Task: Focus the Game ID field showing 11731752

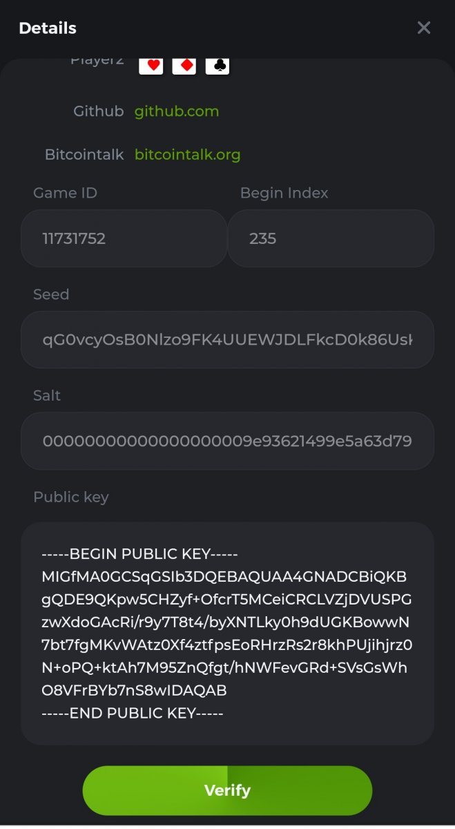Action: [124, 238]
